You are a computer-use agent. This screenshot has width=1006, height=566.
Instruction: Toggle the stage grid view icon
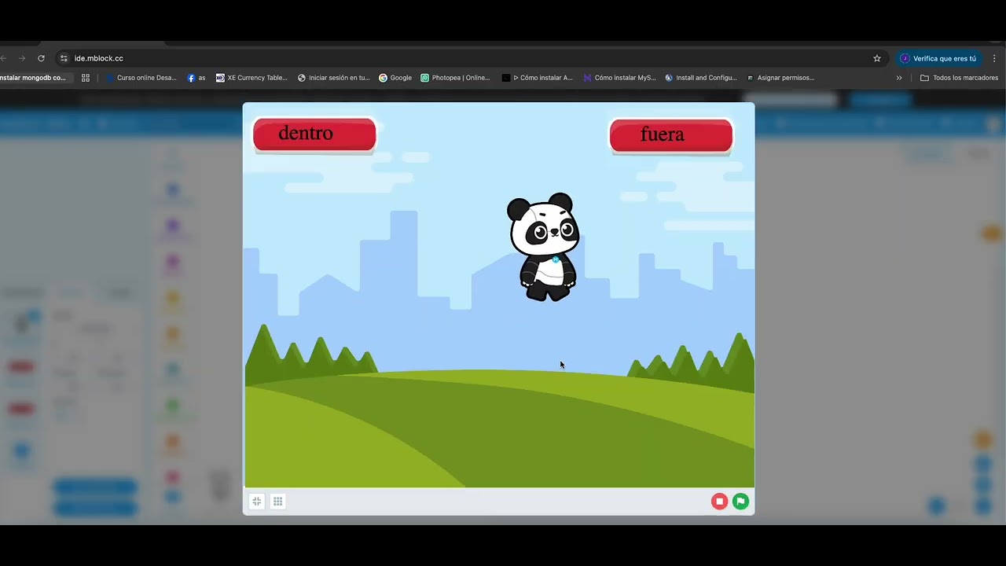277,502
